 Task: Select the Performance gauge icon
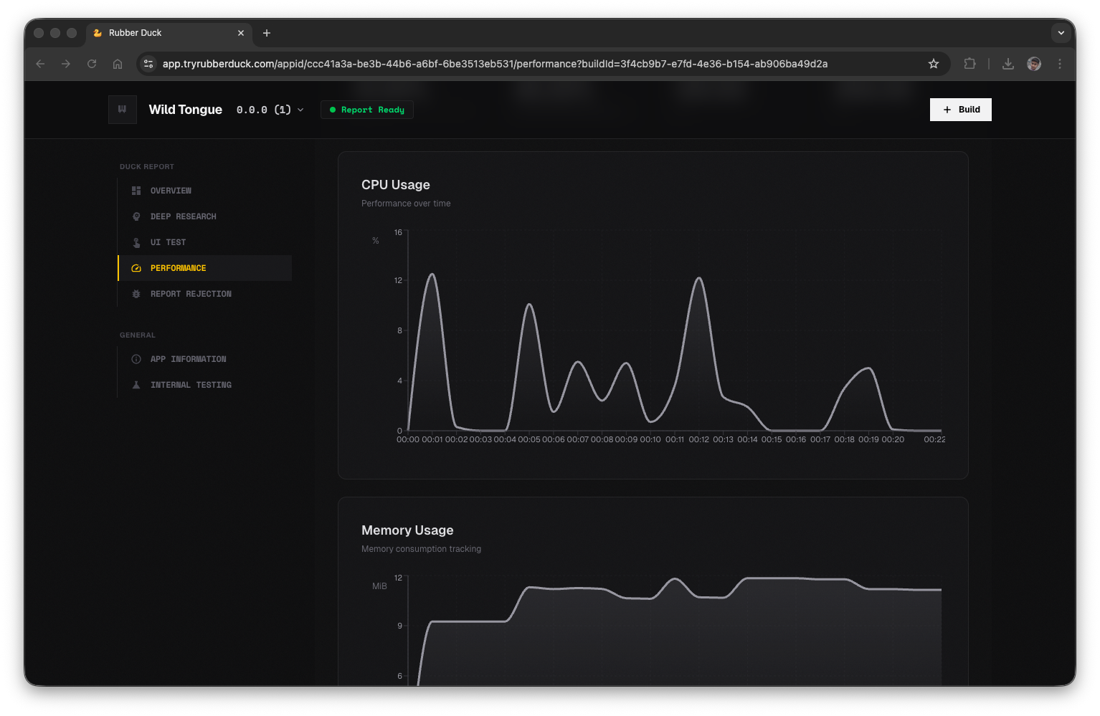pyautogui.click(x=136, y=268)
